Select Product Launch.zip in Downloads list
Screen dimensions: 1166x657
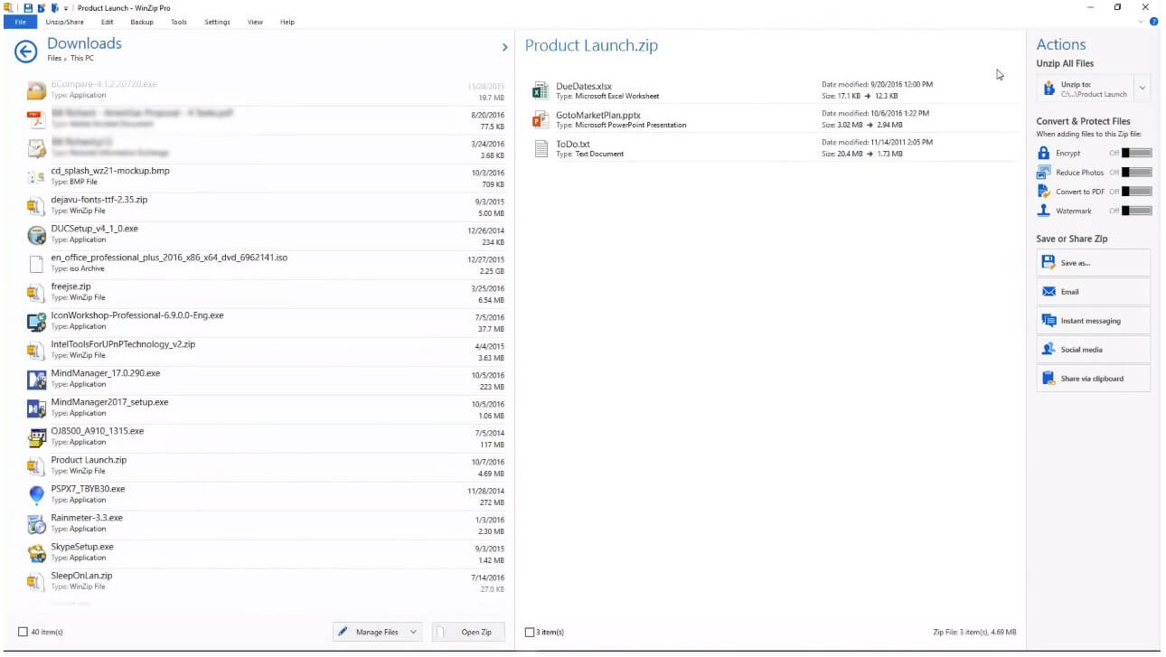89,460
